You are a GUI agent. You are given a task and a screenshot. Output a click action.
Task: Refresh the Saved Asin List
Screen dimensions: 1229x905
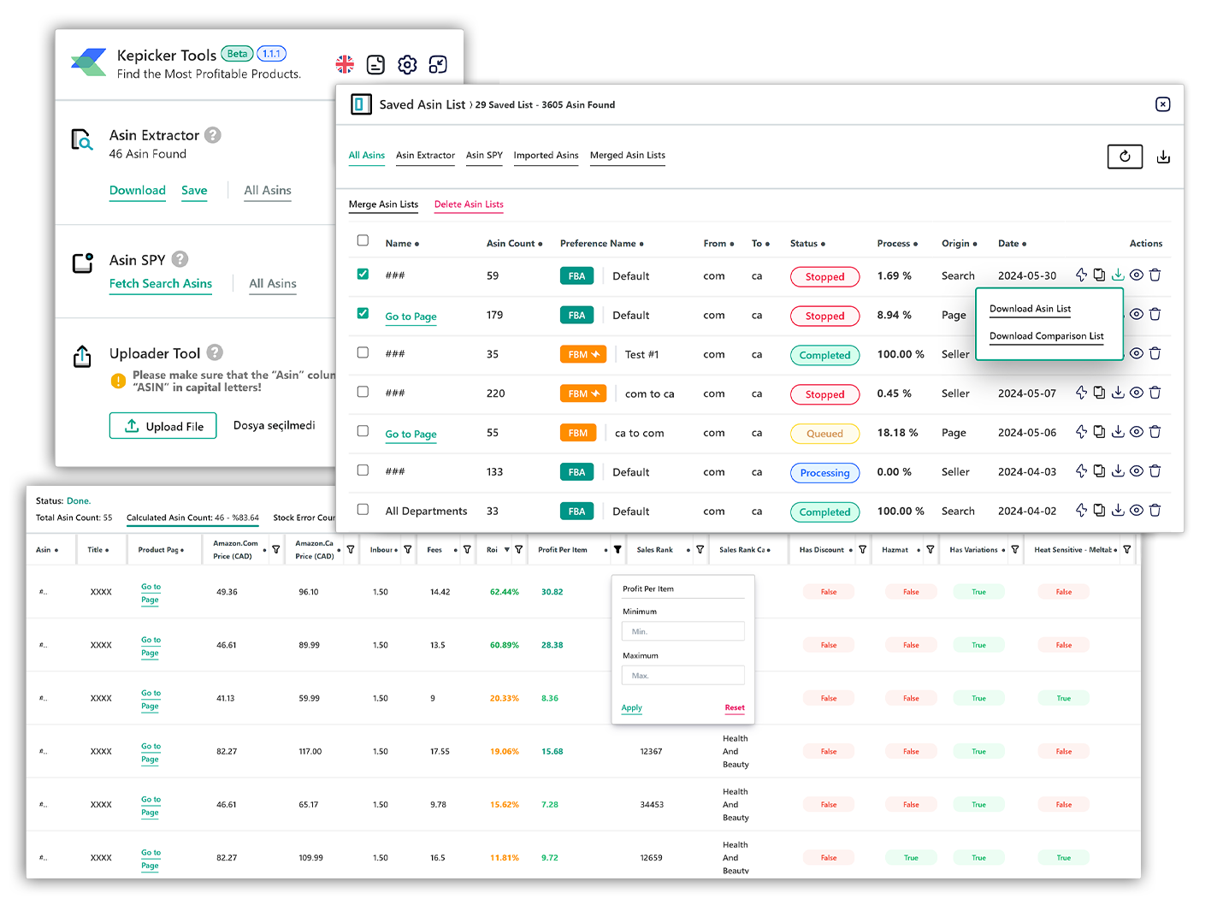pos(1125,157)
